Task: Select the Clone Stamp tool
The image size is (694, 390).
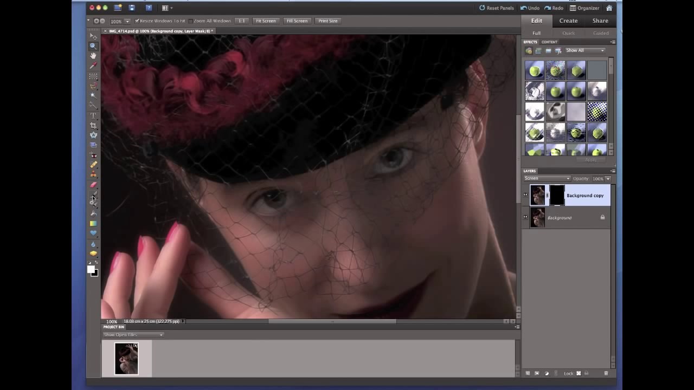Action: (x=93, y=174)
